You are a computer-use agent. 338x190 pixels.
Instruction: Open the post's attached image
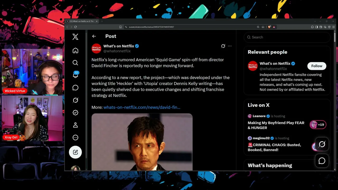[x=142, y=142]
